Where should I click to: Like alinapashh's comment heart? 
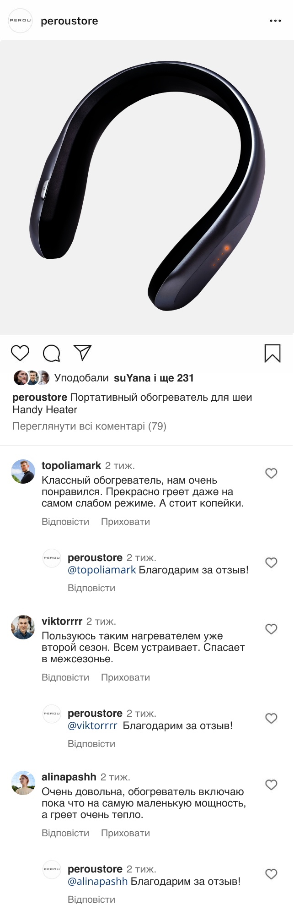coord(271,785)
